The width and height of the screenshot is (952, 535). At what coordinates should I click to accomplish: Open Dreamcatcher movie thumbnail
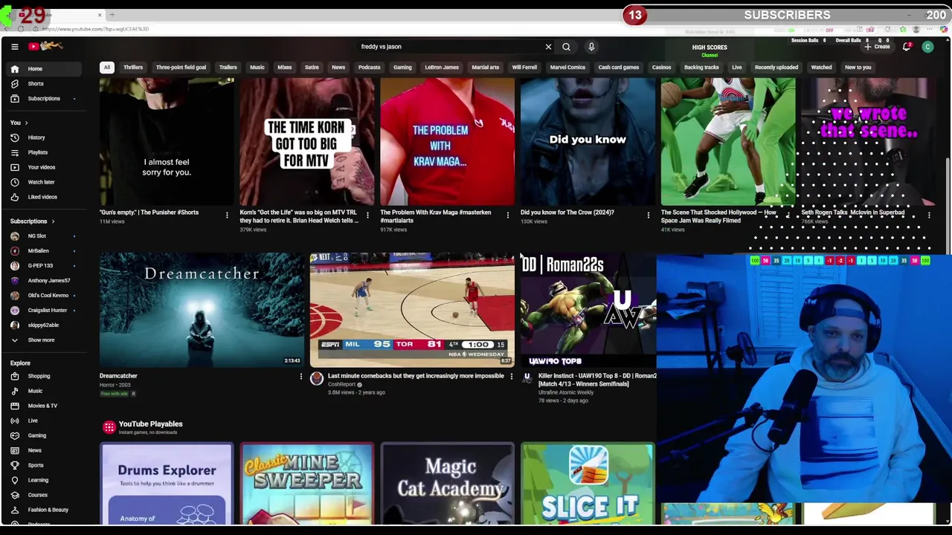click(202, 310)
